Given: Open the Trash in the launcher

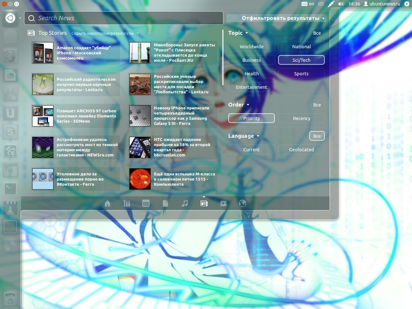Looking at the screenshot, I should [x=10, y=299].
